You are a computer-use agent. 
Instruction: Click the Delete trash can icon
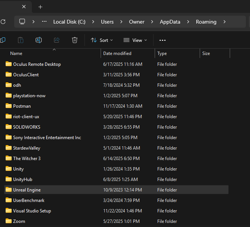click(x=75, y=40)
